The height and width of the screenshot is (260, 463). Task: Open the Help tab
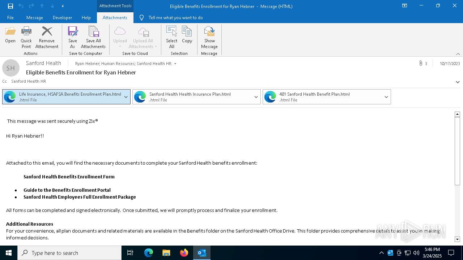[86, 18]
